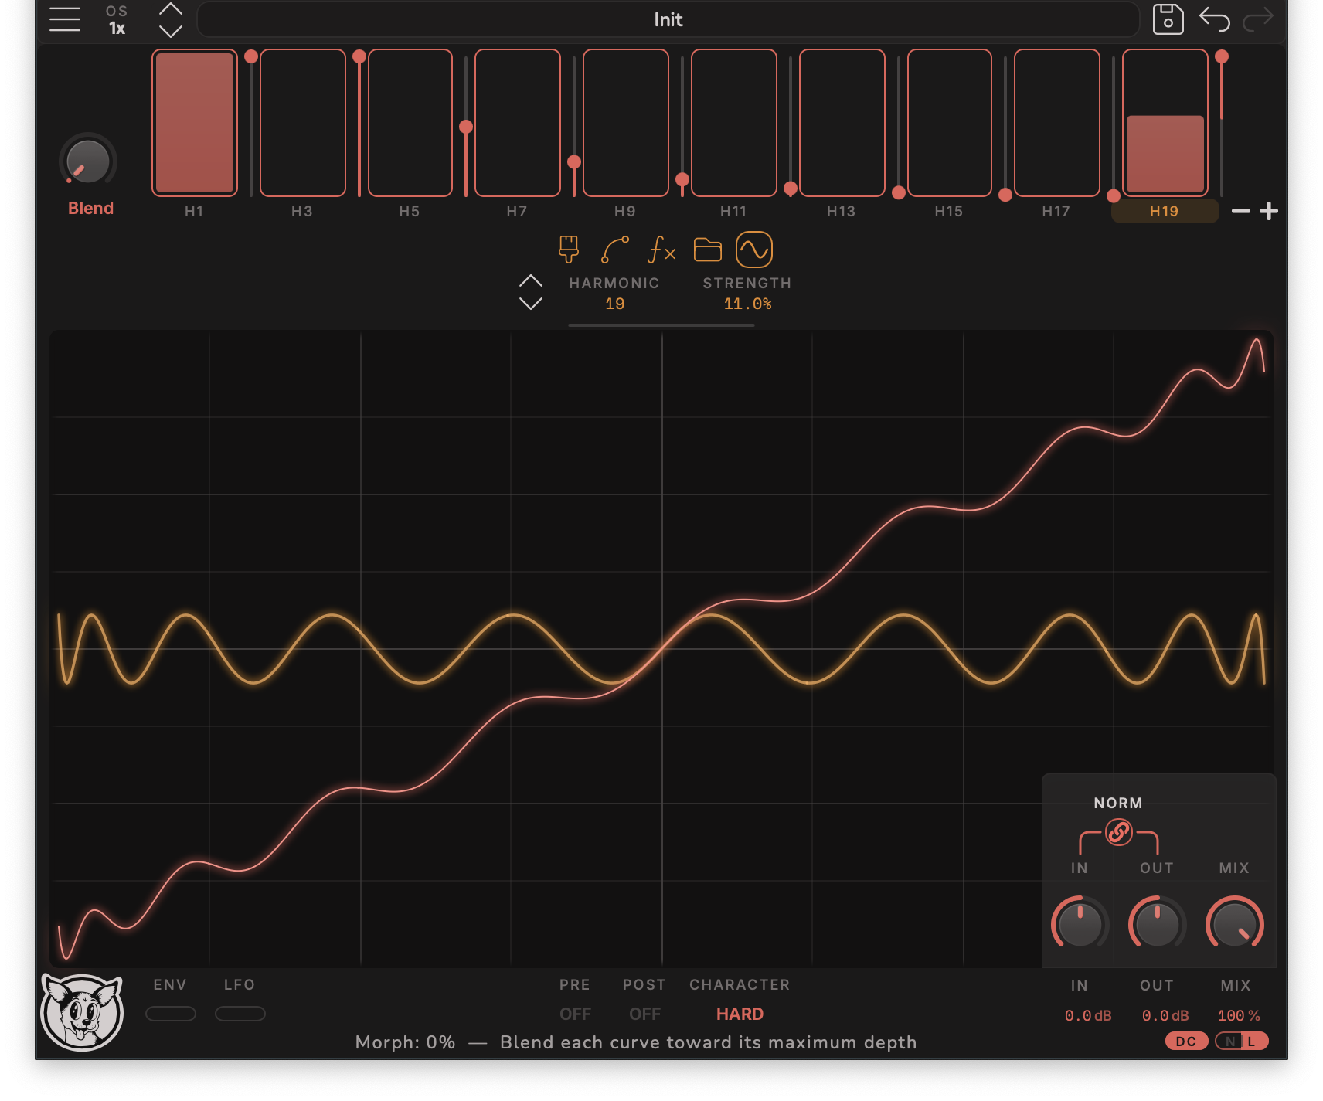1323x1101 pixels.
Task: Redo the last undone change
Action: point(1257,19)
